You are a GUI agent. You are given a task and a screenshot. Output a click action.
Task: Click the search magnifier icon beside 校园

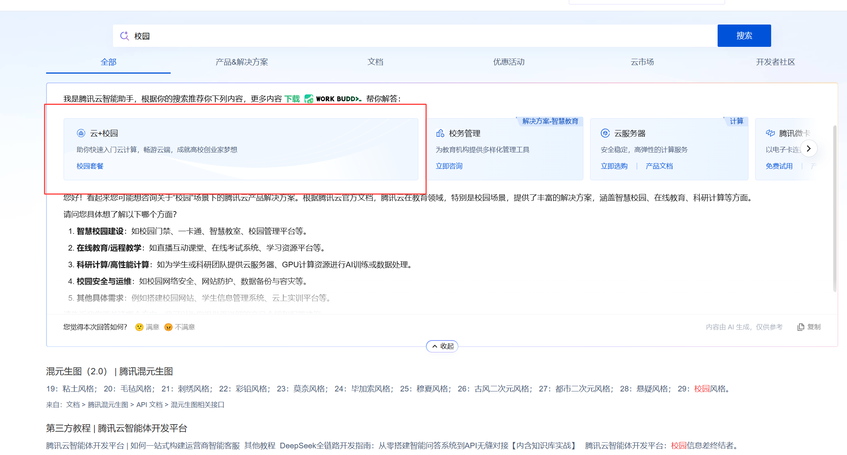[x=125, y=36]
